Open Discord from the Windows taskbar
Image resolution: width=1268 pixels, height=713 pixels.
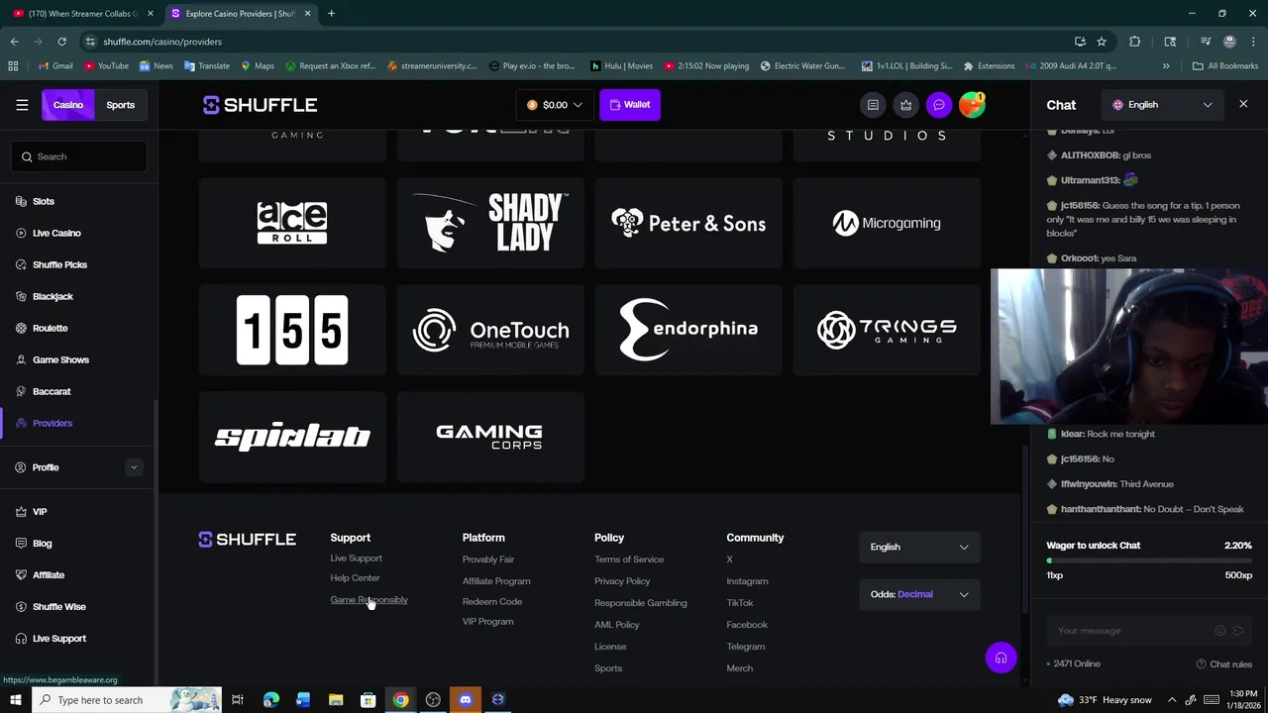[466, 700]
